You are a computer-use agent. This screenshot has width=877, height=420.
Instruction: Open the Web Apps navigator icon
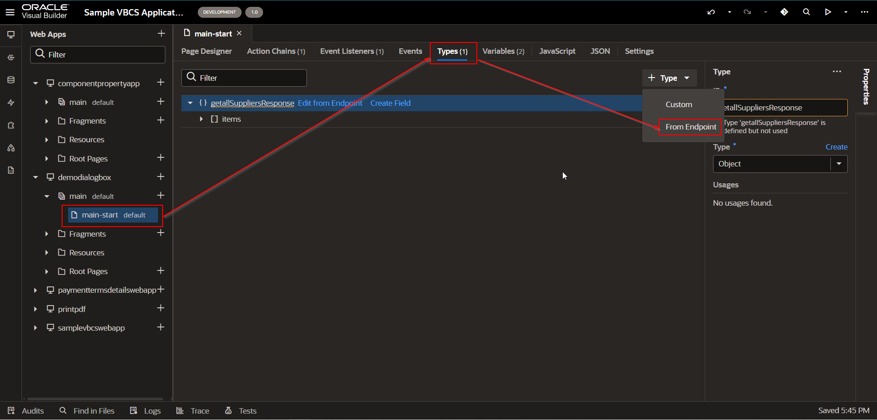pyautogui.click(x=11, y=35)
